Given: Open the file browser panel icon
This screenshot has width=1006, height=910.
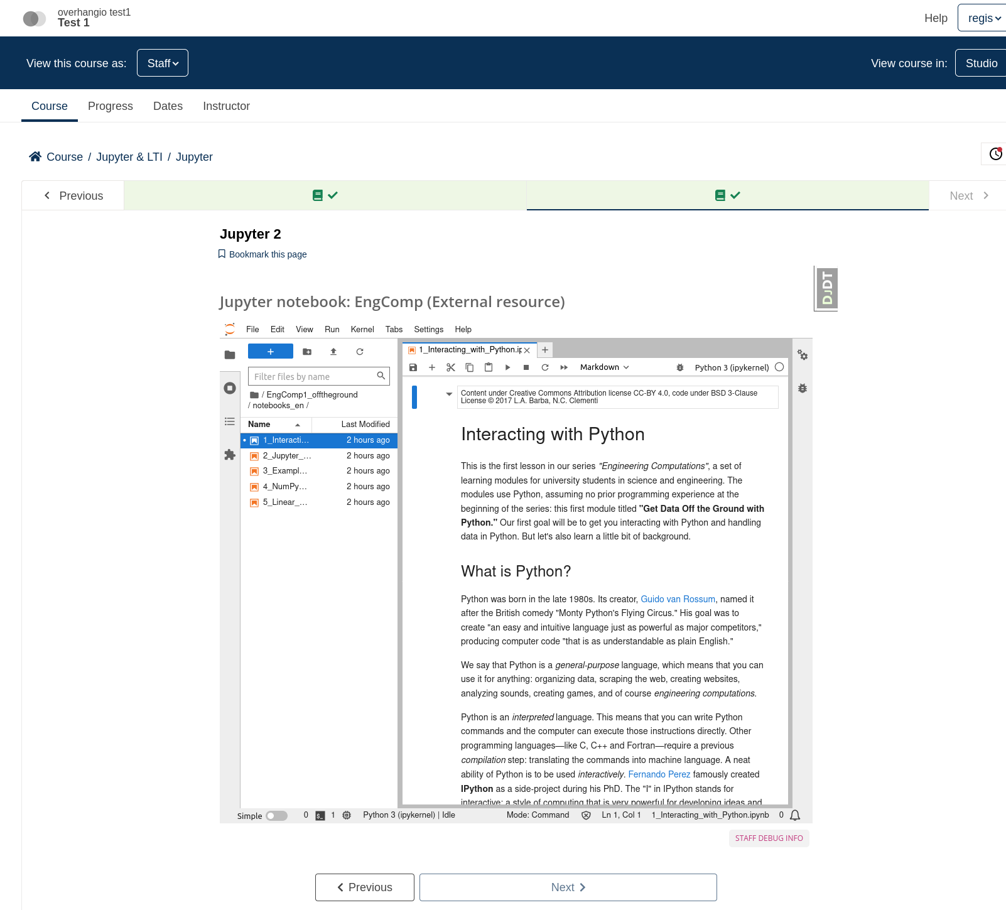Looking at the screenshot, I should 230,354.
